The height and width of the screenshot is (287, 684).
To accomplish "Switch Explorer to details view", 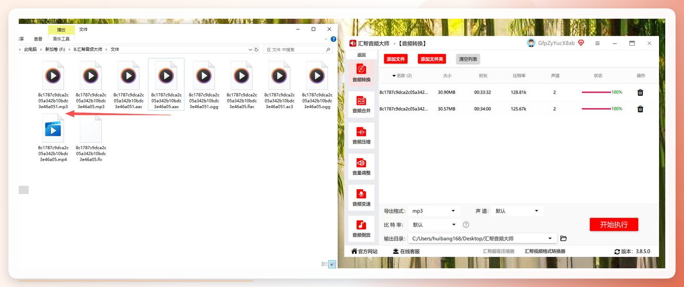I will pyautogui.click(x=324, y=264).
